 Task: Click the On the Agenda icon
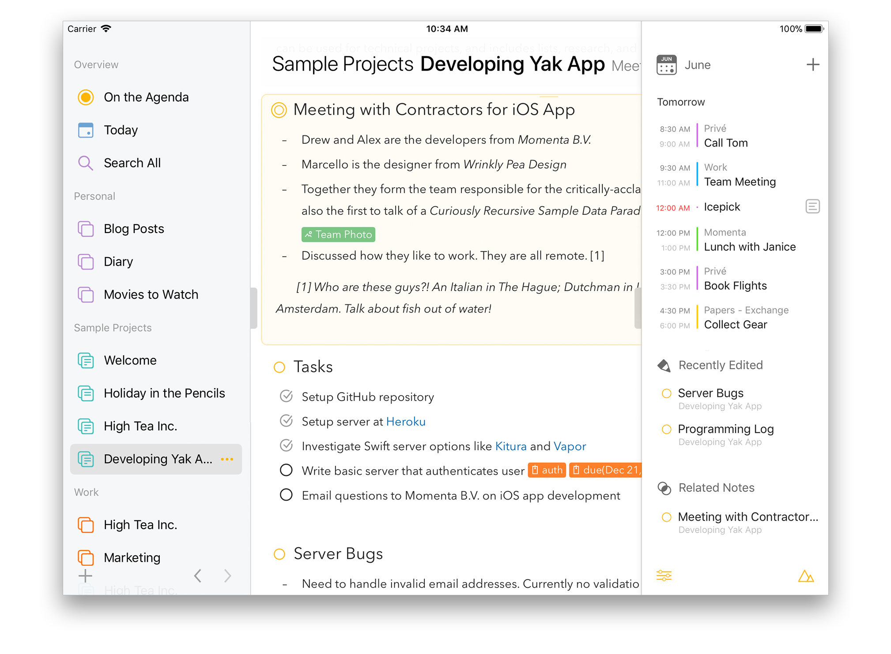[x=86, y=97]
